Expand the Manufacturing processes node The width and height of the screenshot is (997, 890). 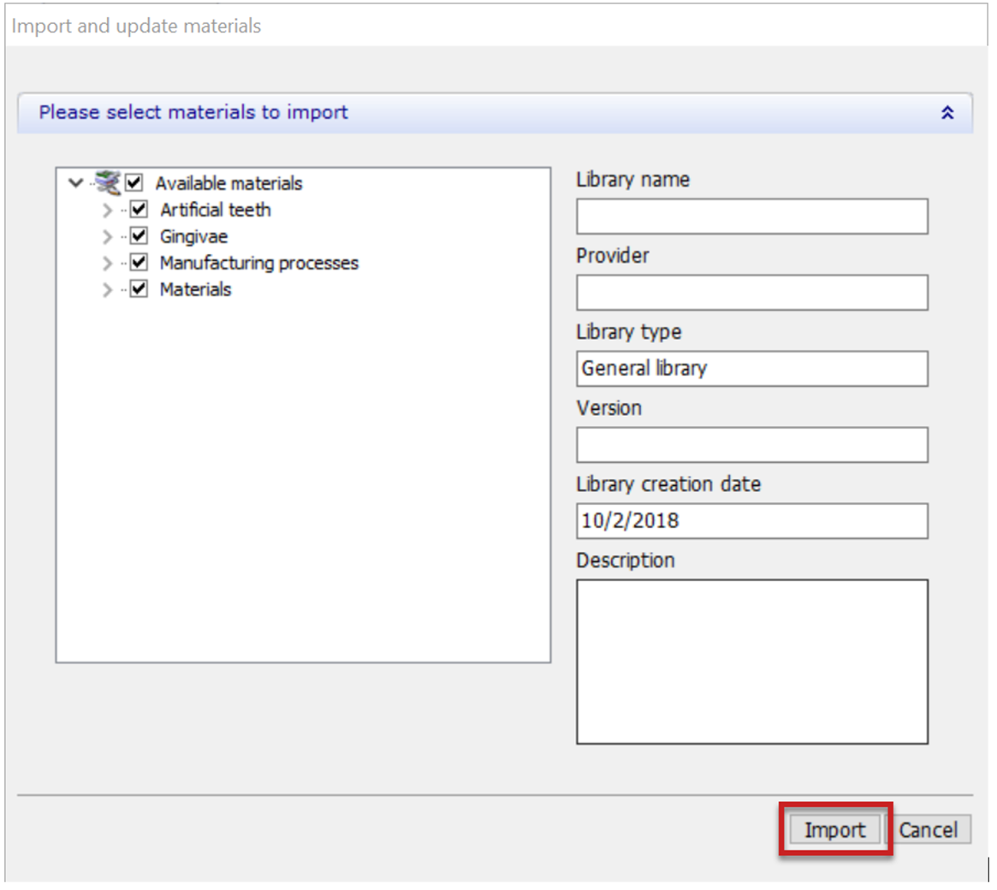107,264
